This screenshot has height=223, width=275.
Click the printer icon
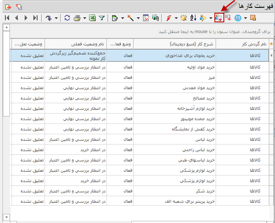77,18
